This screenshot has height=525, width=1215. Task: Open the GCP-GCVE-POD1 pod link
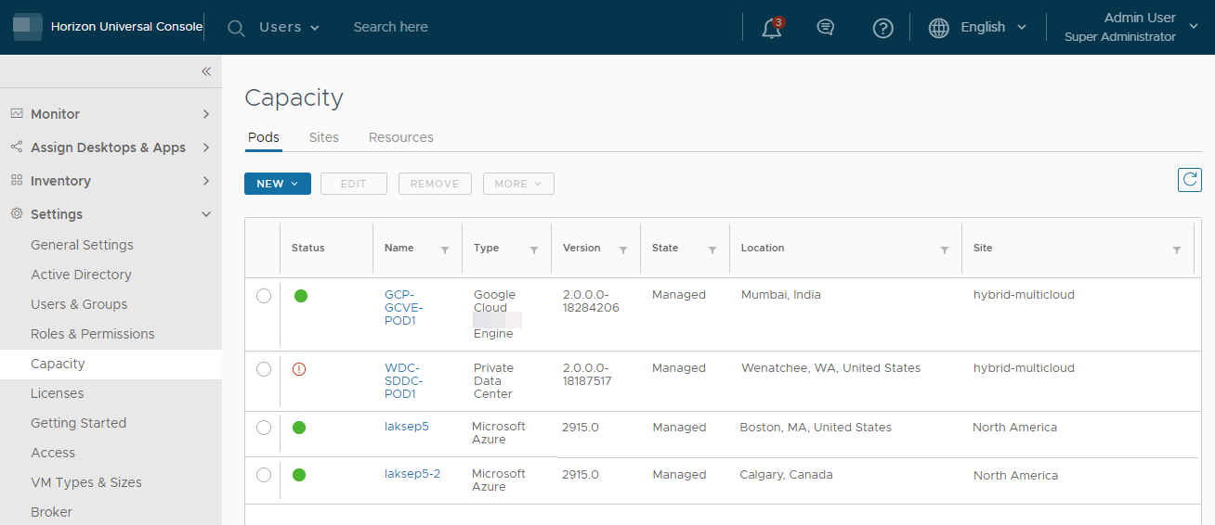tap(403, 307)
